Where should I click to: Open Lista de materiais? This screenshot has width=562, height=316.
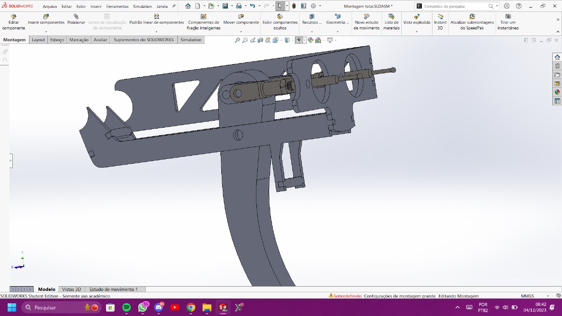(x=391, y=22)
